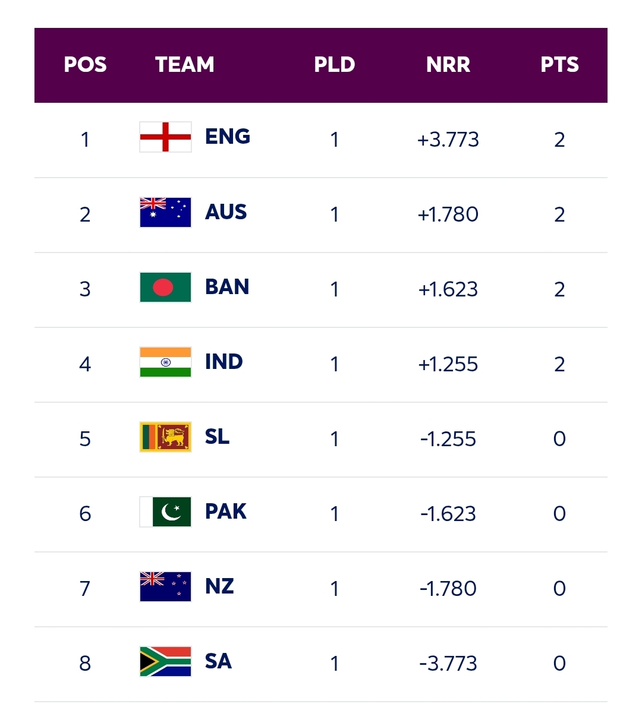Click the India flag icon

tap(165, 362)
